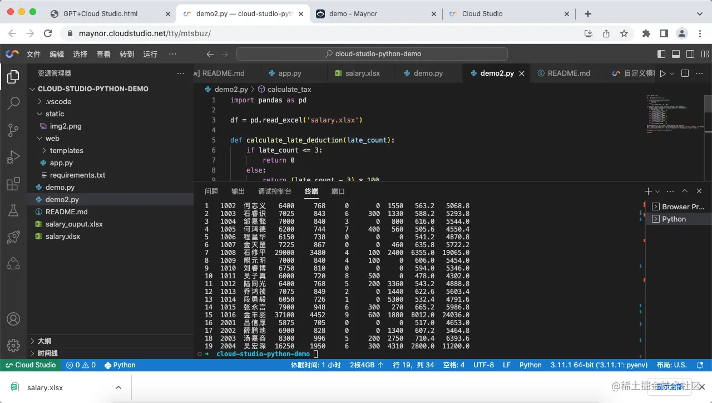712x403 pixels.
Task: Open Chrome new tab
Action: pyautogui.click(x=587, y=14)
